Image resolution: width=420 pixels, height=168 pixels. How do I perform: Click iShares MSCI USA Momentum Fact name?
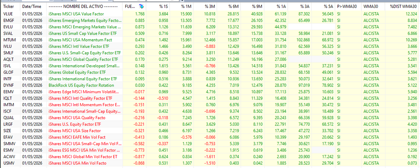[80, 39]
